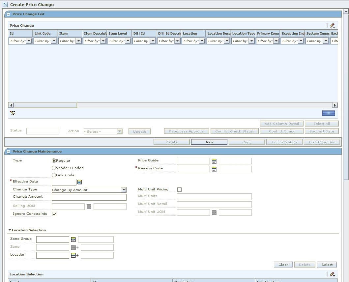Click the Copy button
349x282 pixels.
coord(247,142)
